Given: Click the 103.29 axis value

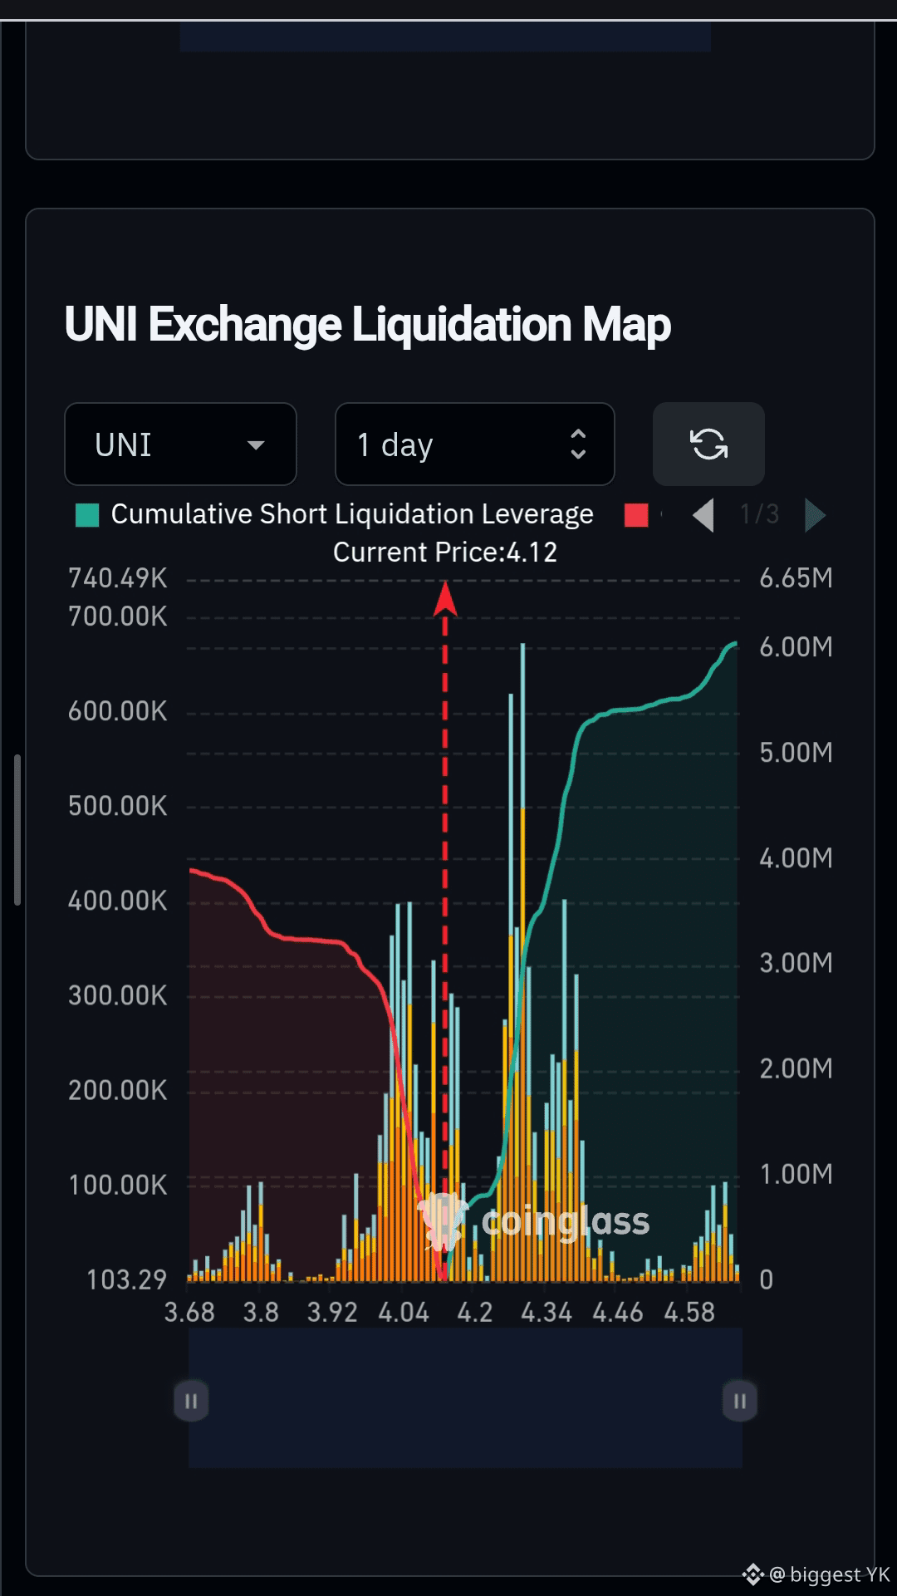Looking at the screenshot, I should [127, 1279].
